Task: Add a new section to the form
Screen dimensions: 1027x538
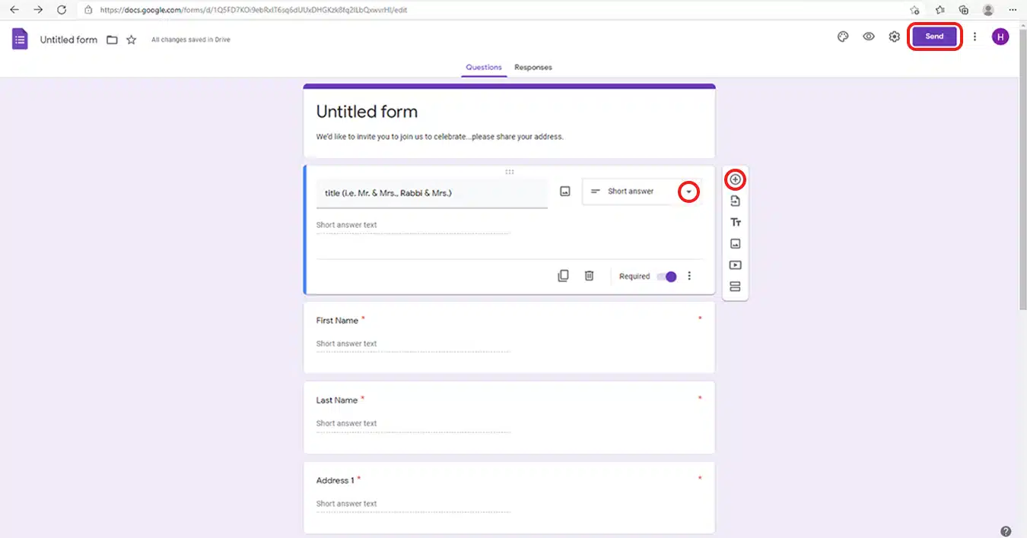Action: (735, 286)
